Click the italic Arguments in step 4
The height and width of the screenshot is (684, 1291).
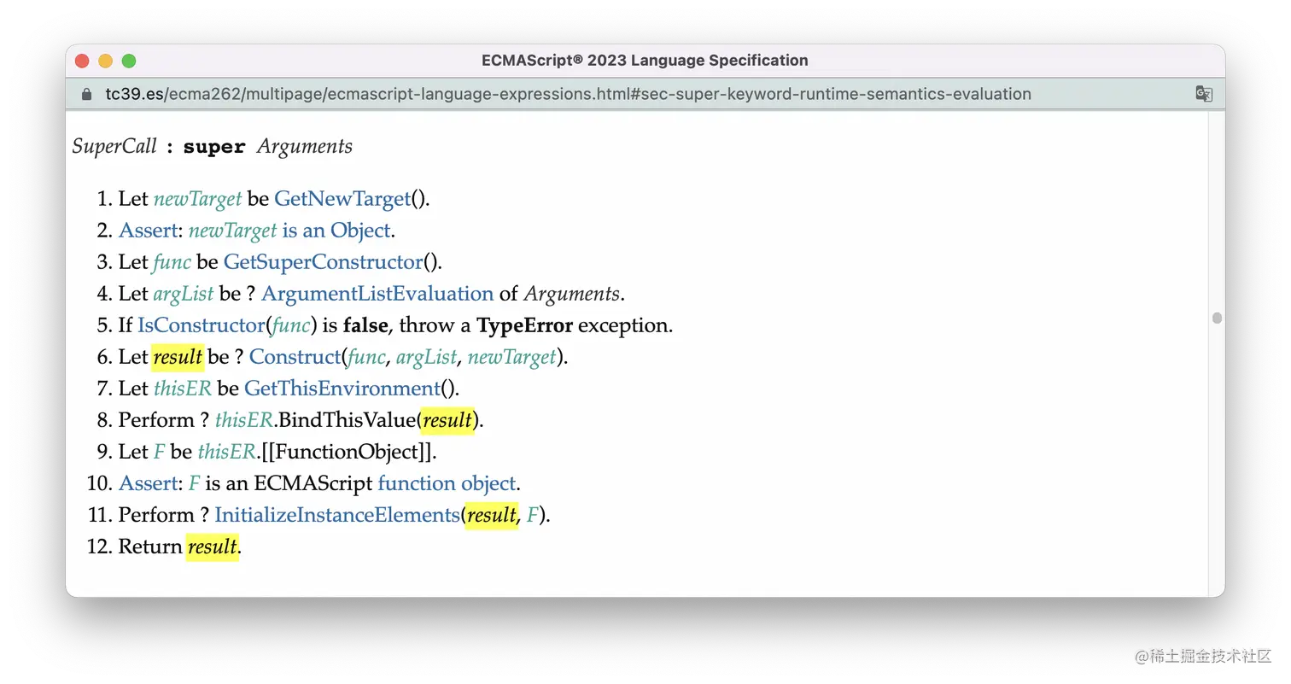coord(571,294)
